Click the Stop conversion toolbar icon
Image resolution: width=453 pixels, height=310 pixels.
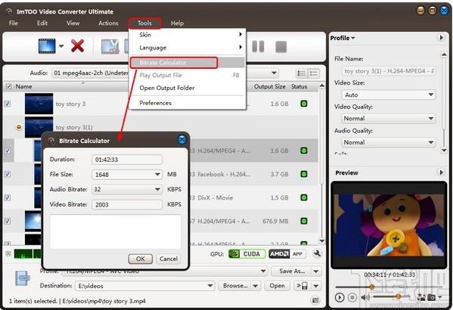(x=281, y=47)
